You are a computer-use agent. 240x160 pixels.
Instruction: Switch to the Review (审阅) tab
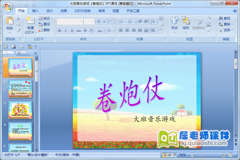tap(102, 11)
